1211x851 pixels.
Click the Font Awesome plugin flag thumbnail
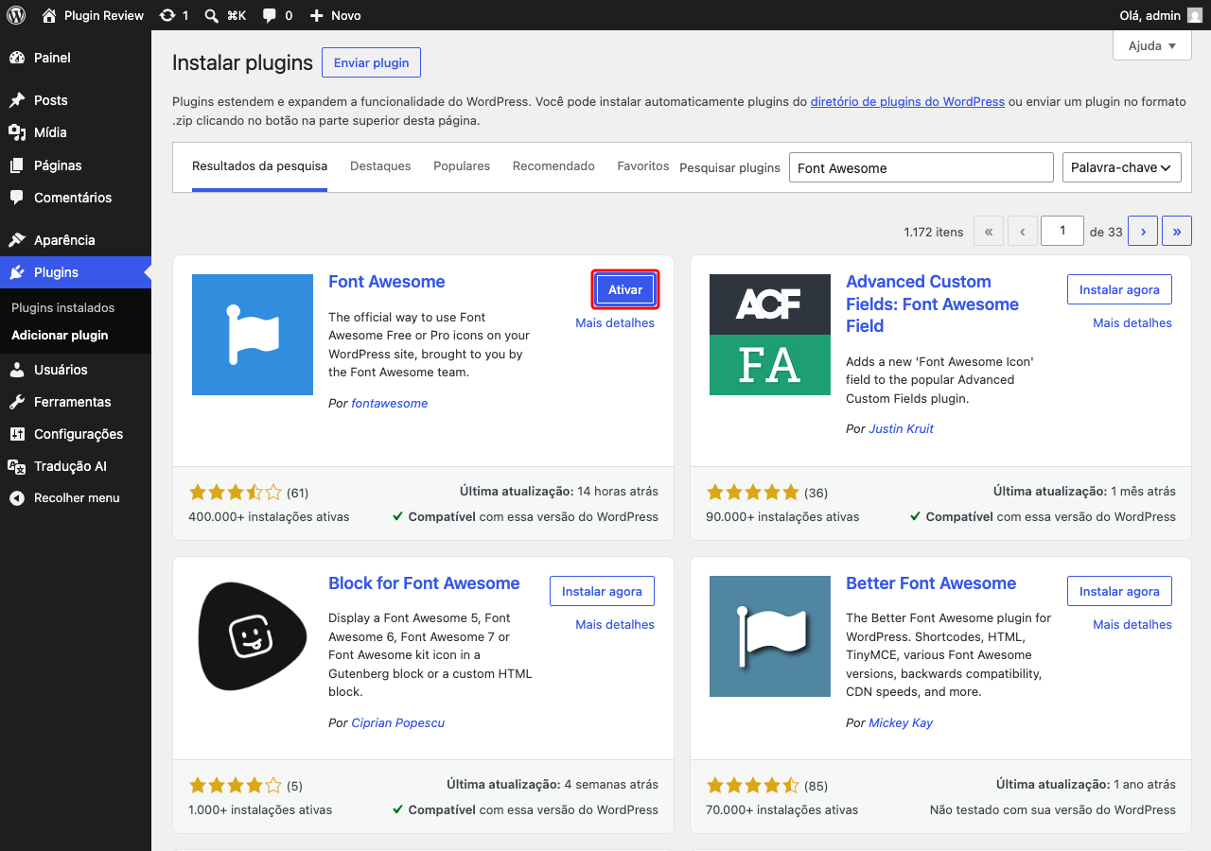click(x=253, y=335)
